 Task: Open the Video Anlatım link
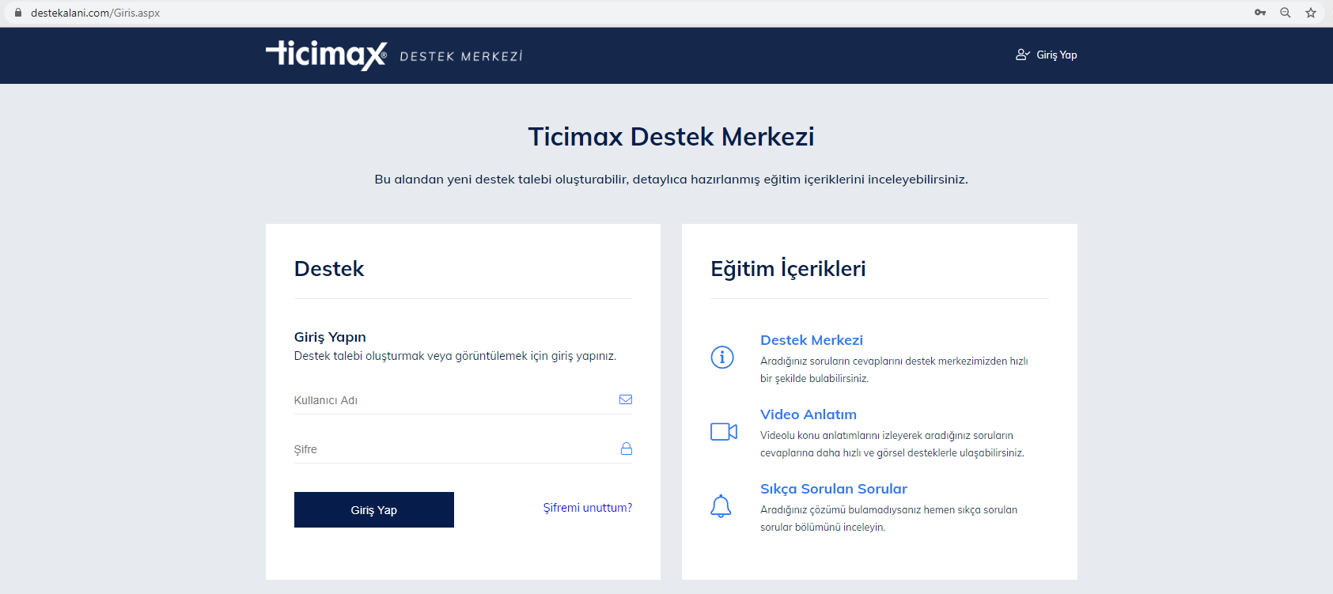809,414
